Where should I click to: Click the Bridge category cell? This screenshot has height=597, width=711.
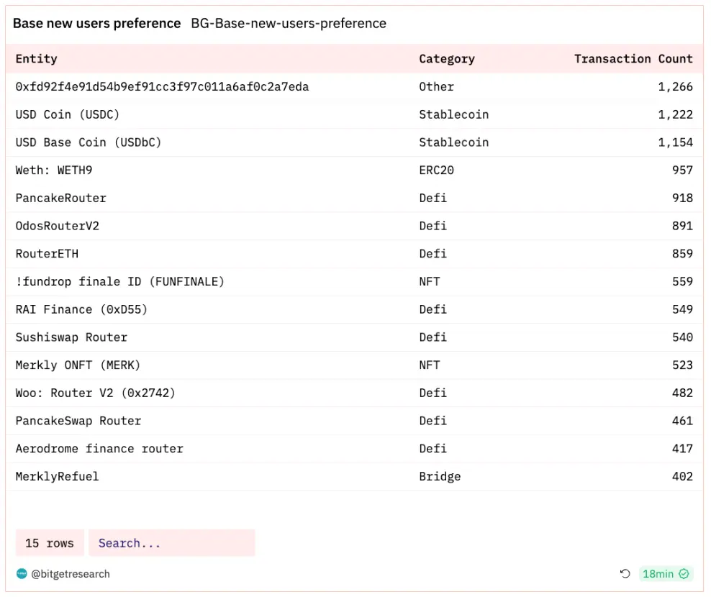point(440,476)
